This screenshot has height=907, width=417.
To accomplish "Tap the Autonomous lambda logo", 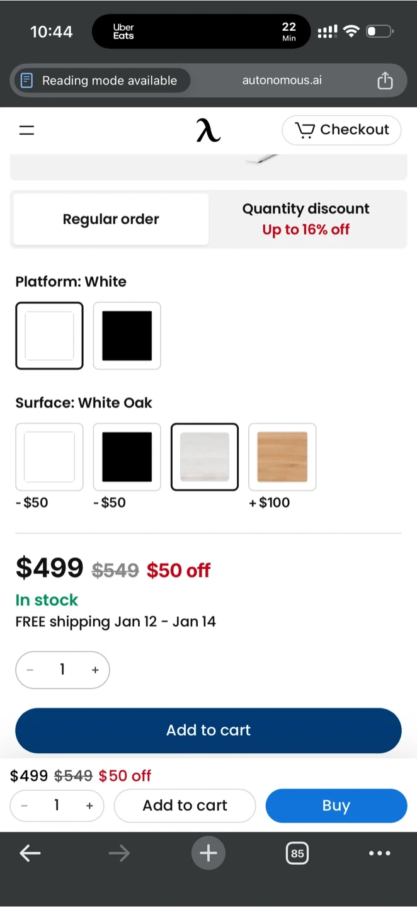I will [x=208, y=130].
